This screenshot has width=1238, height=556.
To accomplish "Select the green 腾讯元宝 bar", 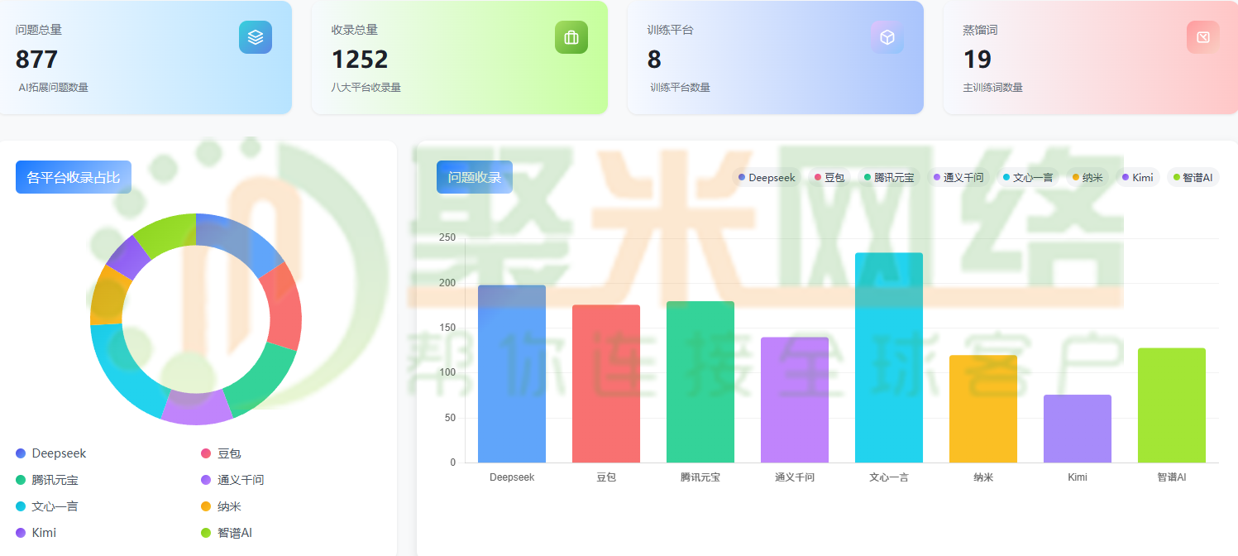I will [700, 382].
